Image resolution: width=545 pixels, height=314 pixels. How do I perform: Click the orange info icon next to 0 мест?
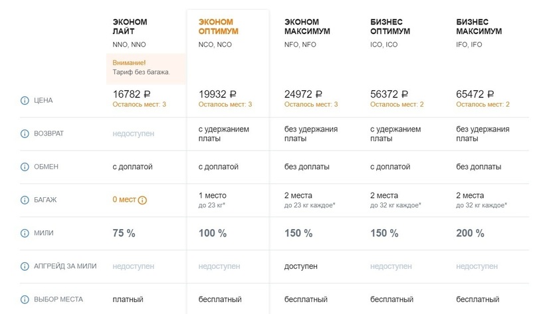click(x=142, y=200)
